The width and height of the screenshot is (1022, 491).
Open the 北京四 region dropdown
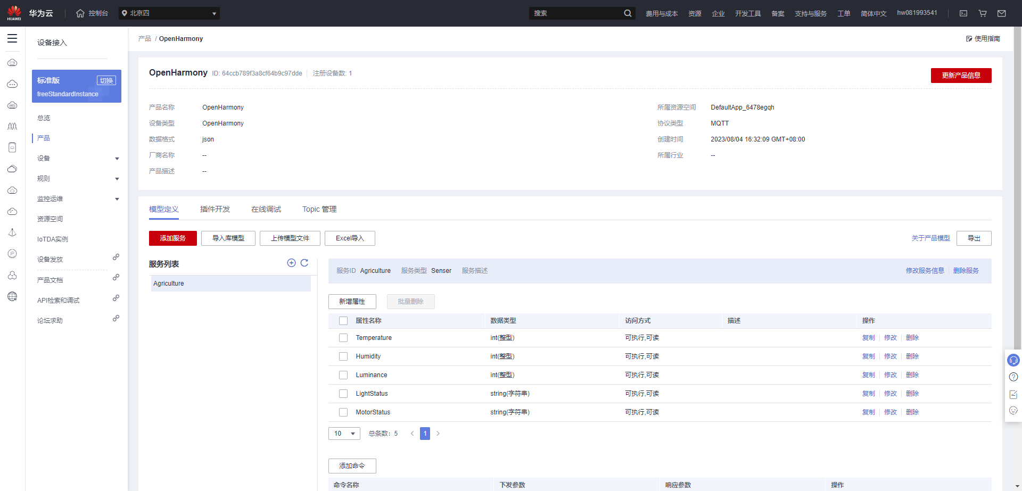[x=169, y=13]
